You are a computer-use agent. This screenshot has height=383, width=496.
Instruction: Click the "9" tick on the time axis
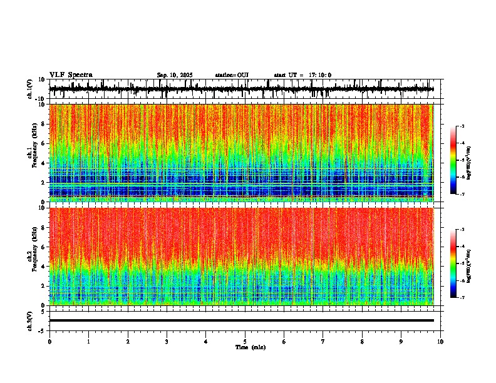point(401,342)
